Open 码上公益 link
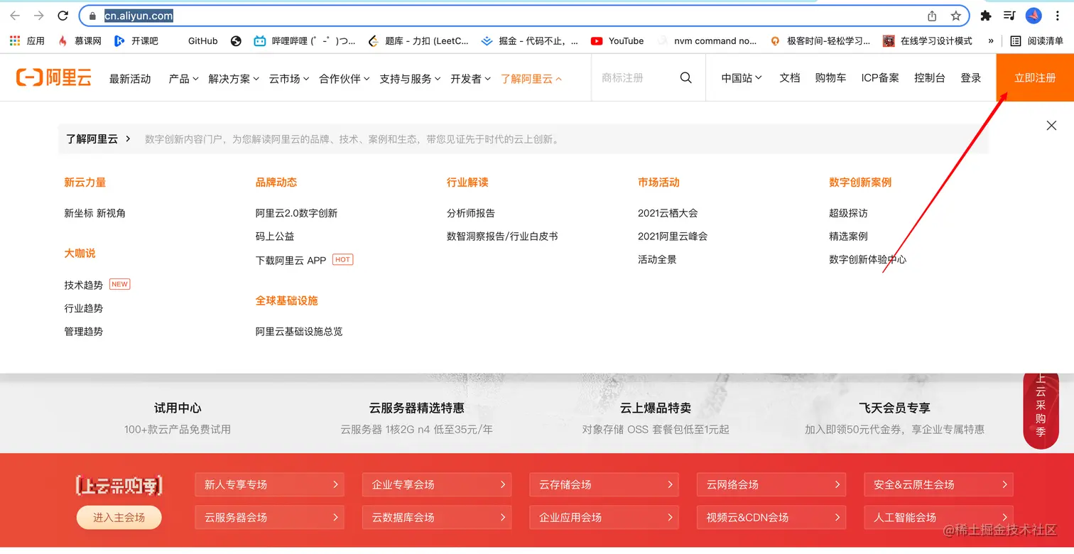This screenshot has width=1074, height=554. click(x=275, y=237)
